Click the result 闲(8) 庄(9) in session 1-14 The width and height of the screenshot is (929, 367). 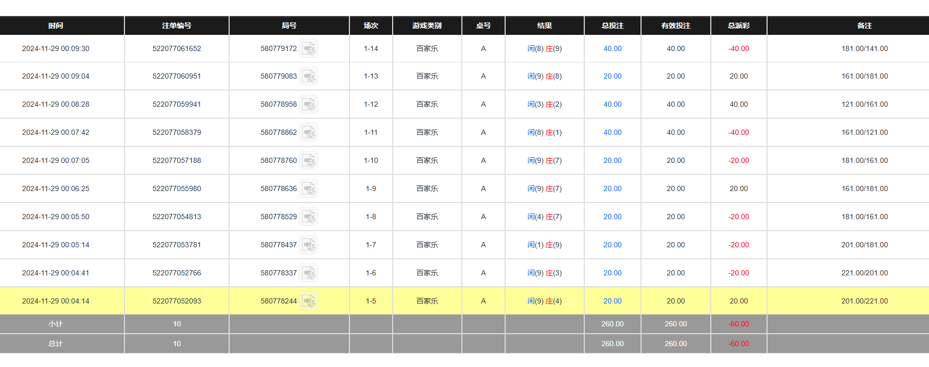pyautogui.click(x=544, y=48)
